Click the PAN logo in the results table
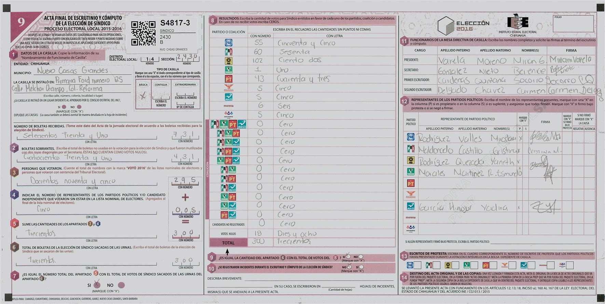605x304 pixels. 228,43
